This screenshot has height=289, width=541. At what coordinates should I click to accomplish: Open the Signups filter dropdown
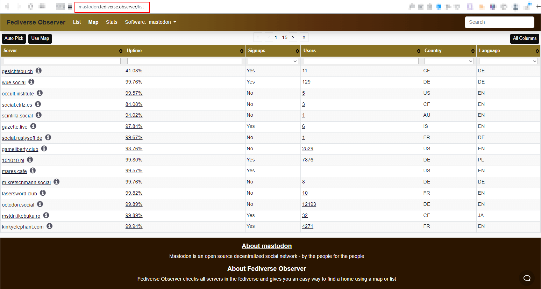tap(273, 61)
